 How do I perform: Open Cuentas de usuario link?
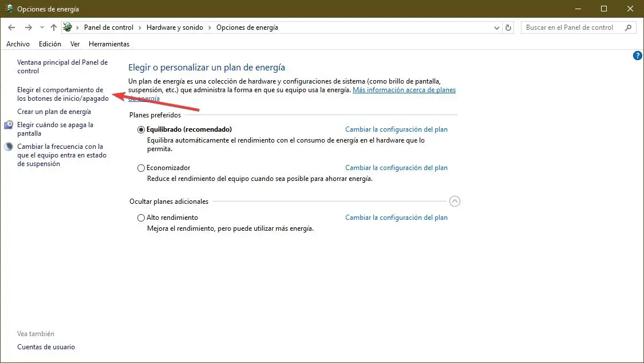tap(46, 347)
